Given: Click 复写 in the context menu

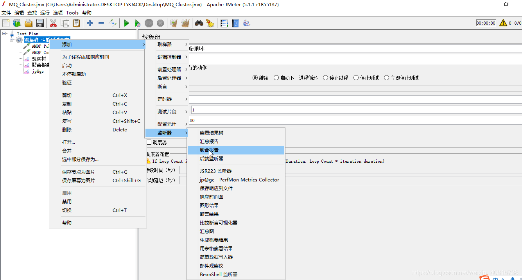Looking at the screenshot, I should 98,121.
